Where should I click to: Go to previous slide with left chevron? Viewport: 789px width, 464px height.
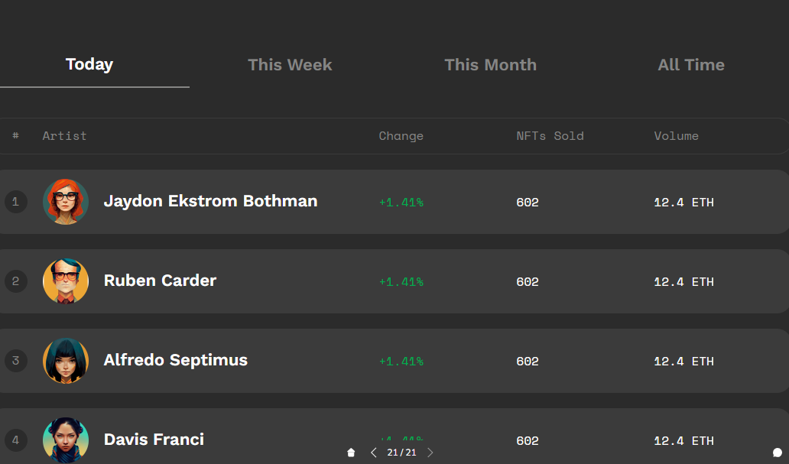coord(373,453)
